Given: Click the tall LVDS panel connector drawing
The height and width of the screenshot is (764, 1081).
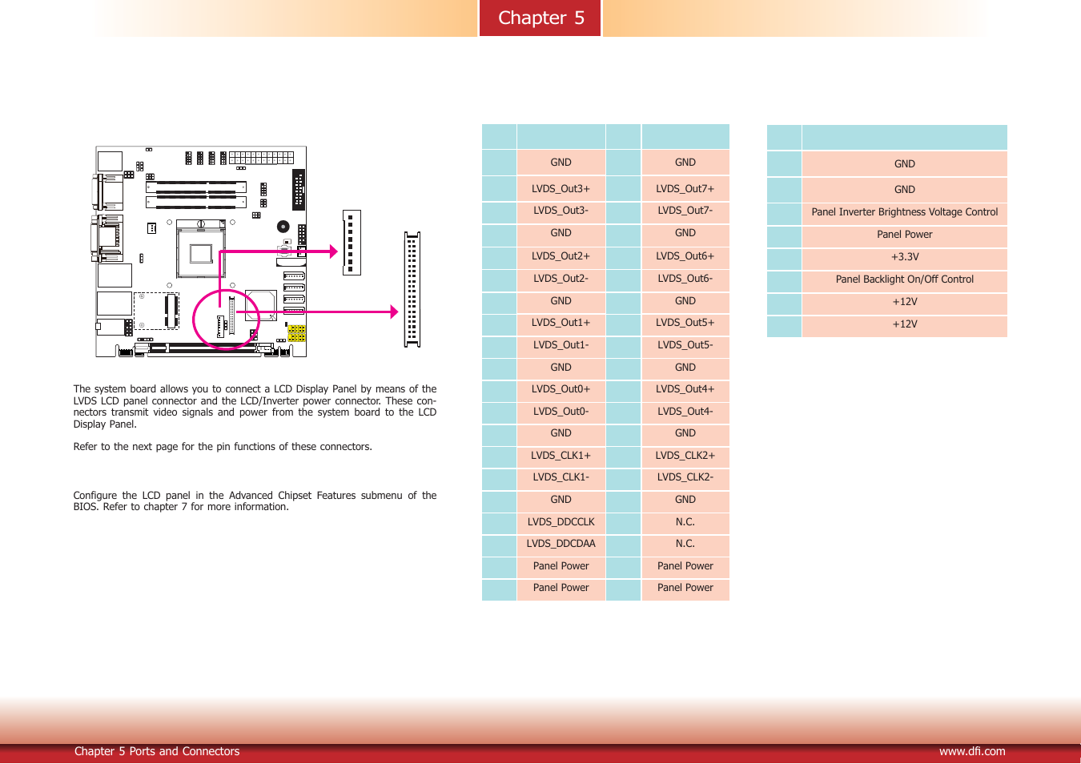Looking at the screenshot, I should [412, 289].
